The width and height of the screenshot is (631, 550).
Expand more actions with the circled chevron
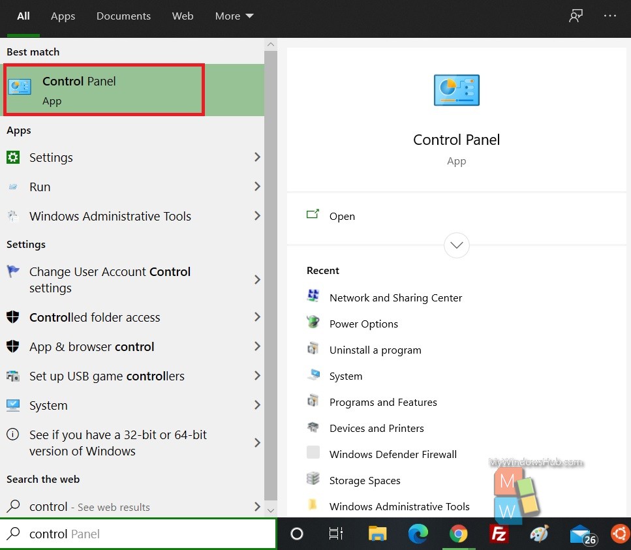pos(456,245)
